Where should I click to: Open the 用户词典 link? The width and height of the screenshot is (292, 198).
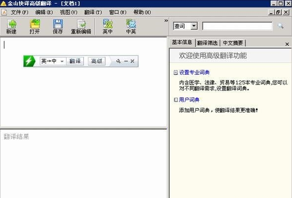point(189,100)
